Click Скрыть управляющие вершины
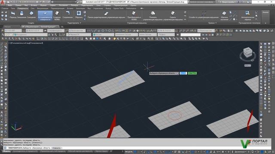This screenshot has height=154, width=275. point(173,16)
